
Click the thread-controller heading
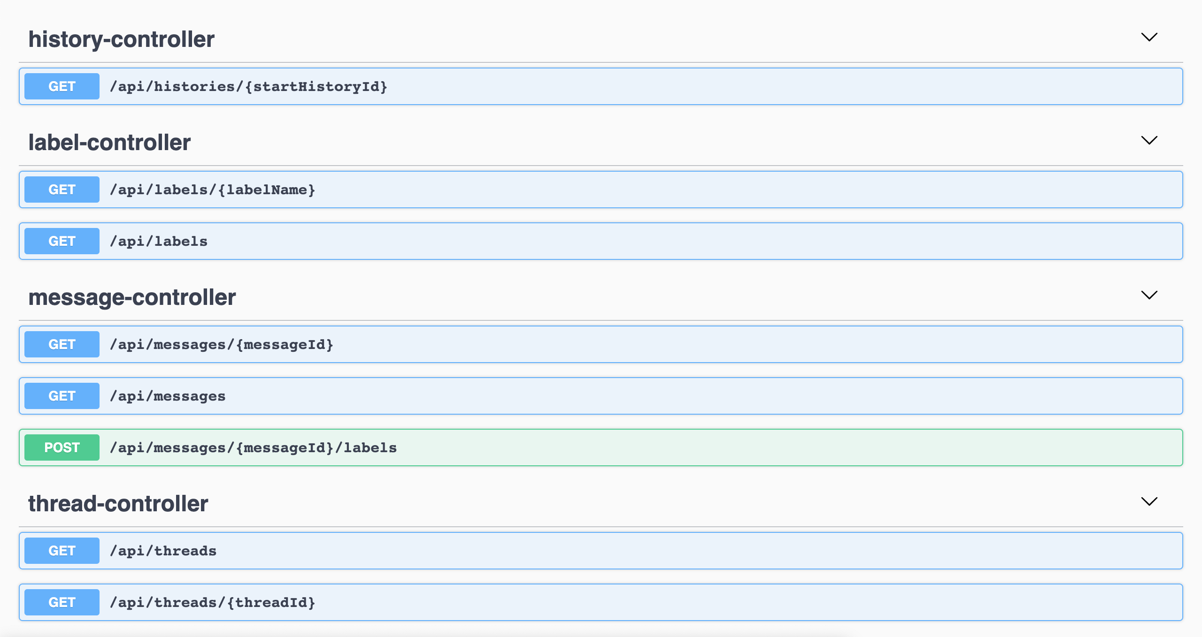118,503
